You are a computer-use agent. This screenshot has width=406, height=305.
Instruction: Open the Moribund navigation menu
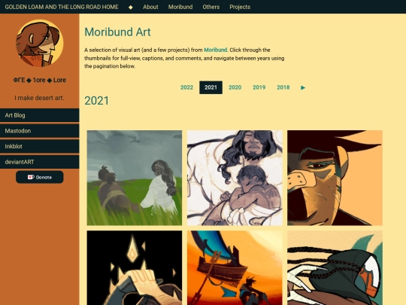pos(180,7)
